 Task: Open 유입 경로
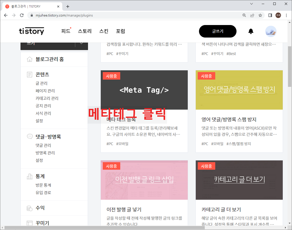coord(43,192)
